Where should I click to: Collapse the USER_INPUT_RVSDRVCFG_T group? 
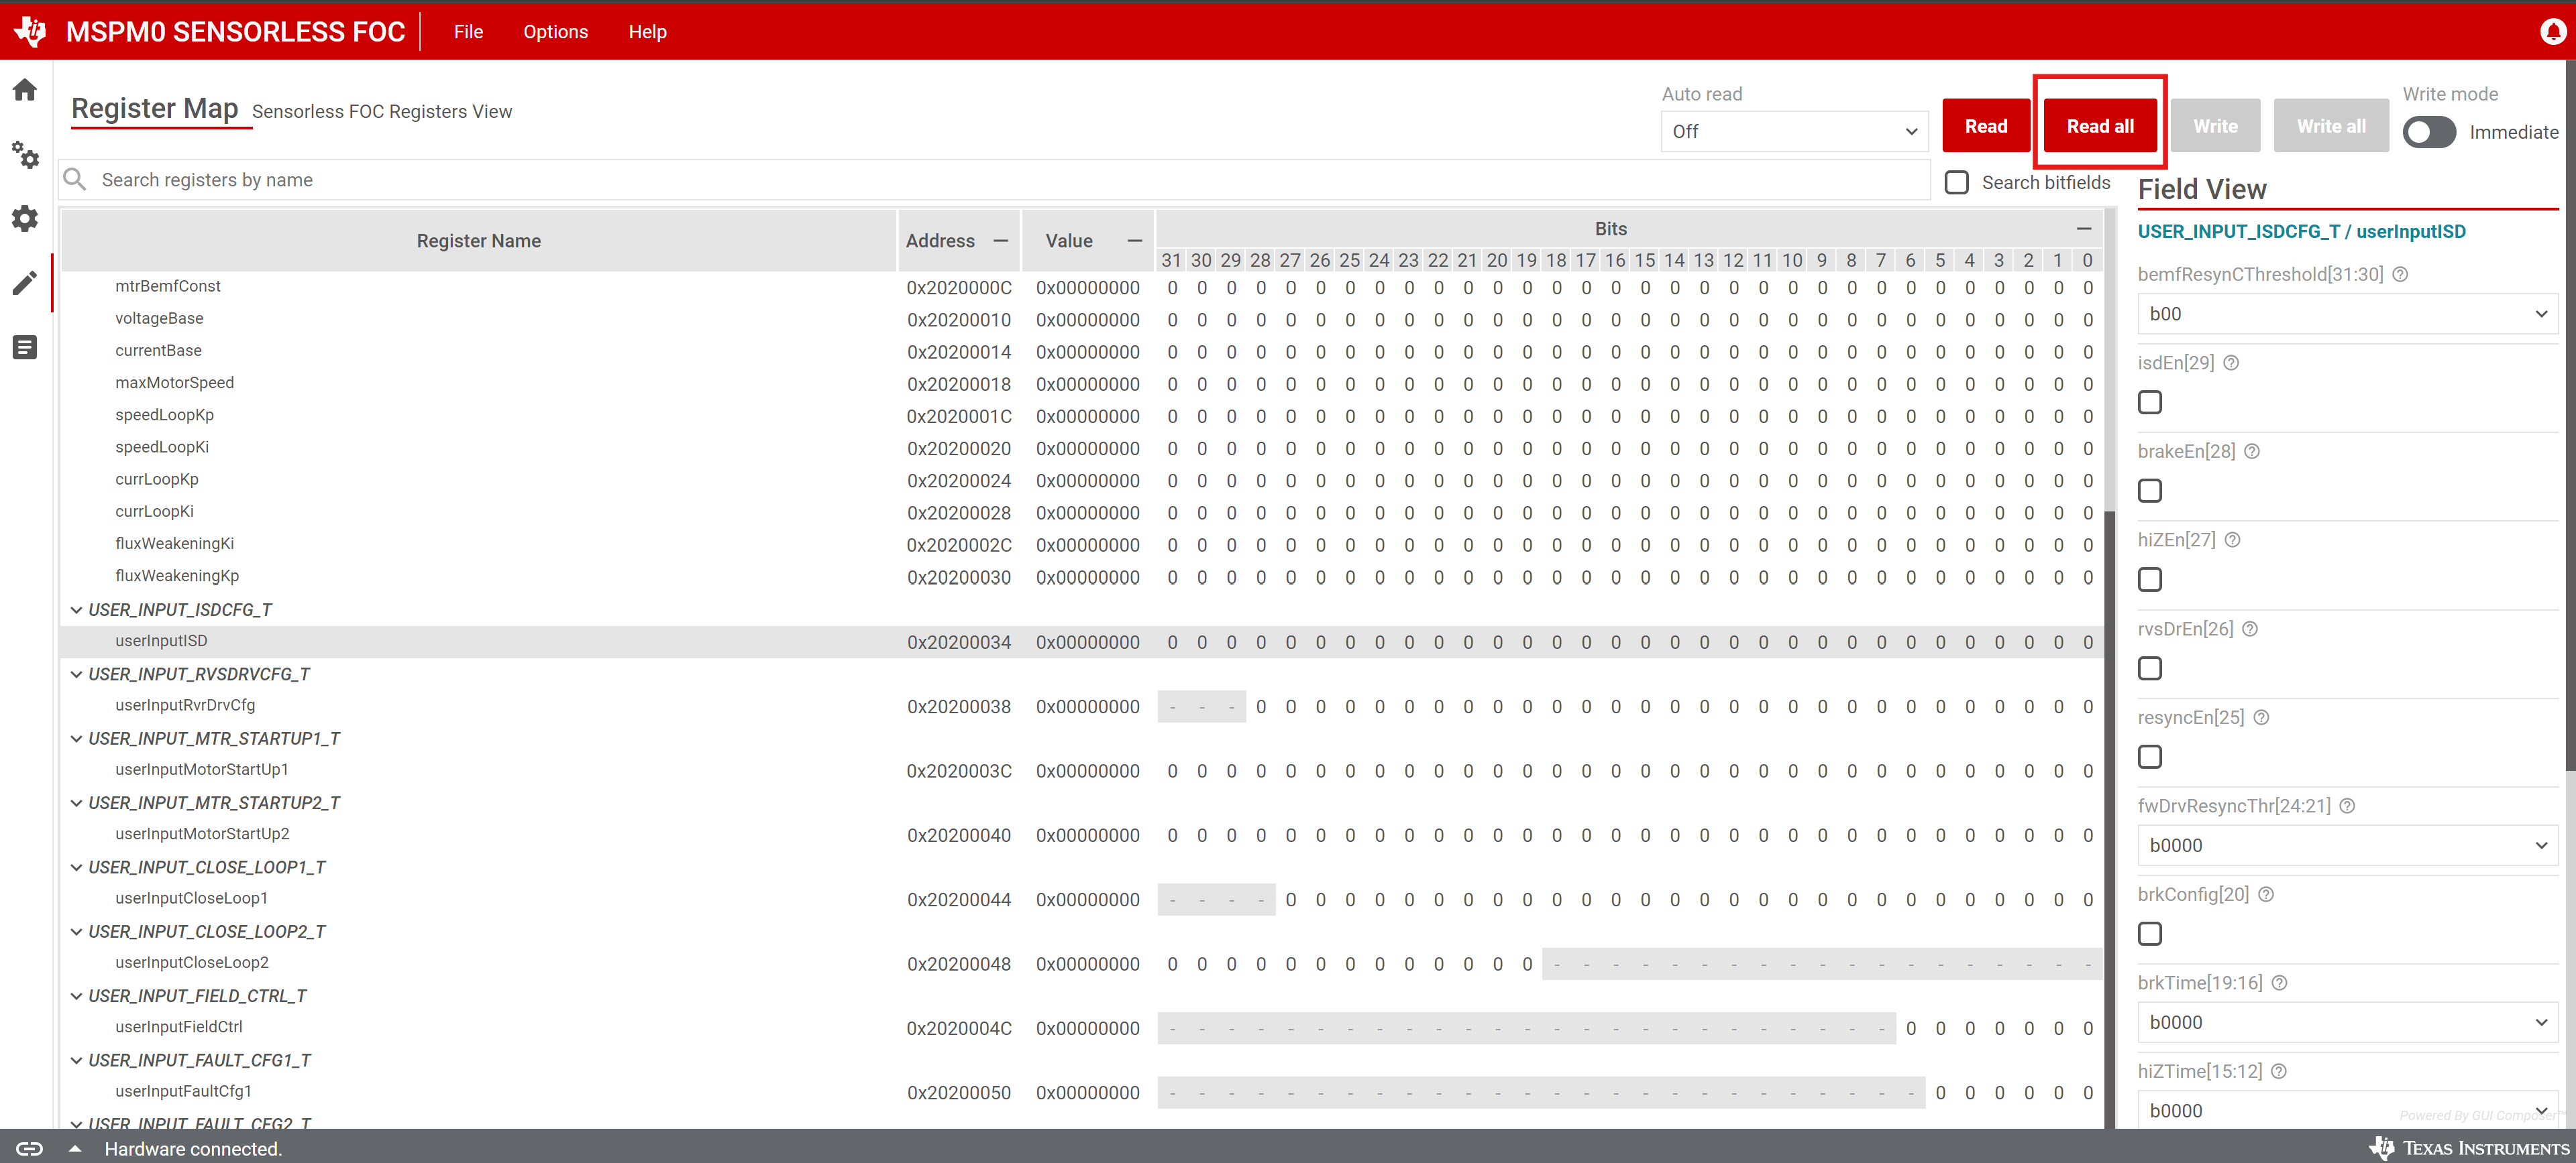click(76, 674)
